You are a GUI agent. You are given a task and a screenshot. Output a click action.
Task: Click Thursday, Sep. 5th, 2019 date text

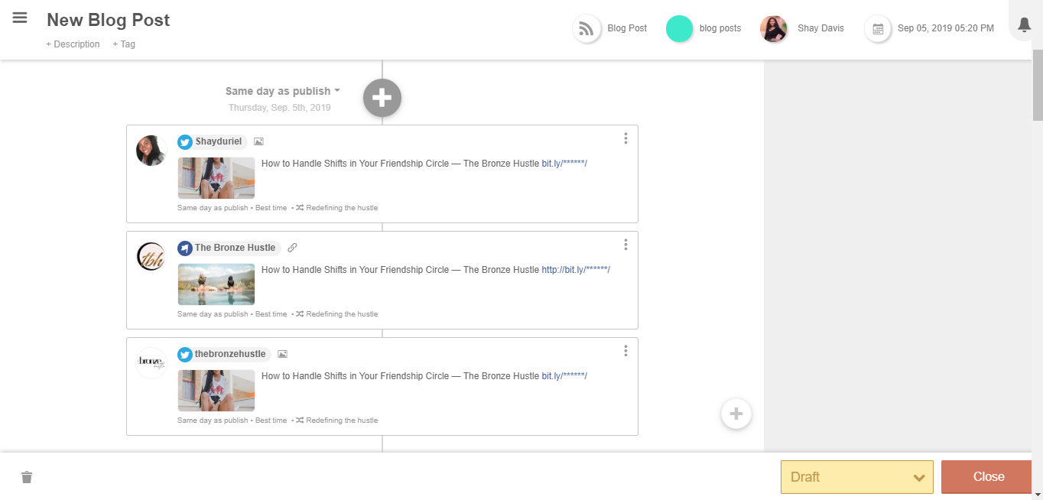280,108
